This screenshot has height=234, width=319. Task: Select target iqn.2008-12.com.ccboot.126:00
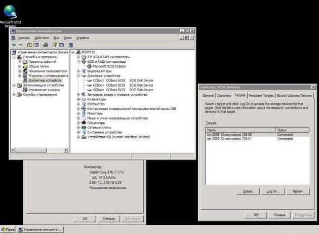pyautogui.click(x=257, y=135)
